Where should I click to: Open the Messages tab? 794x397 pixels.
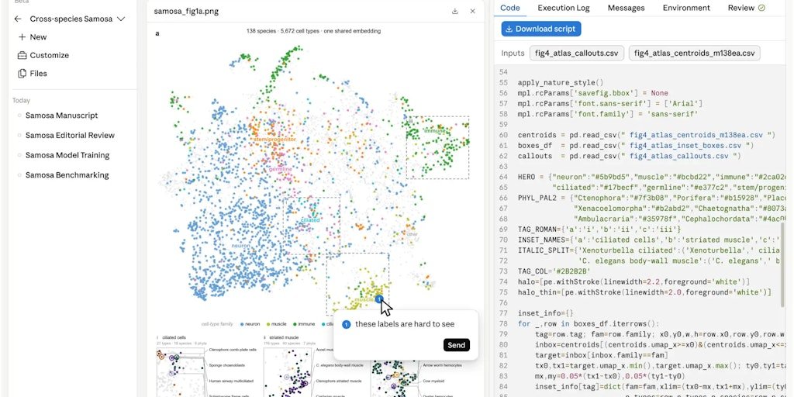(626, 8)
